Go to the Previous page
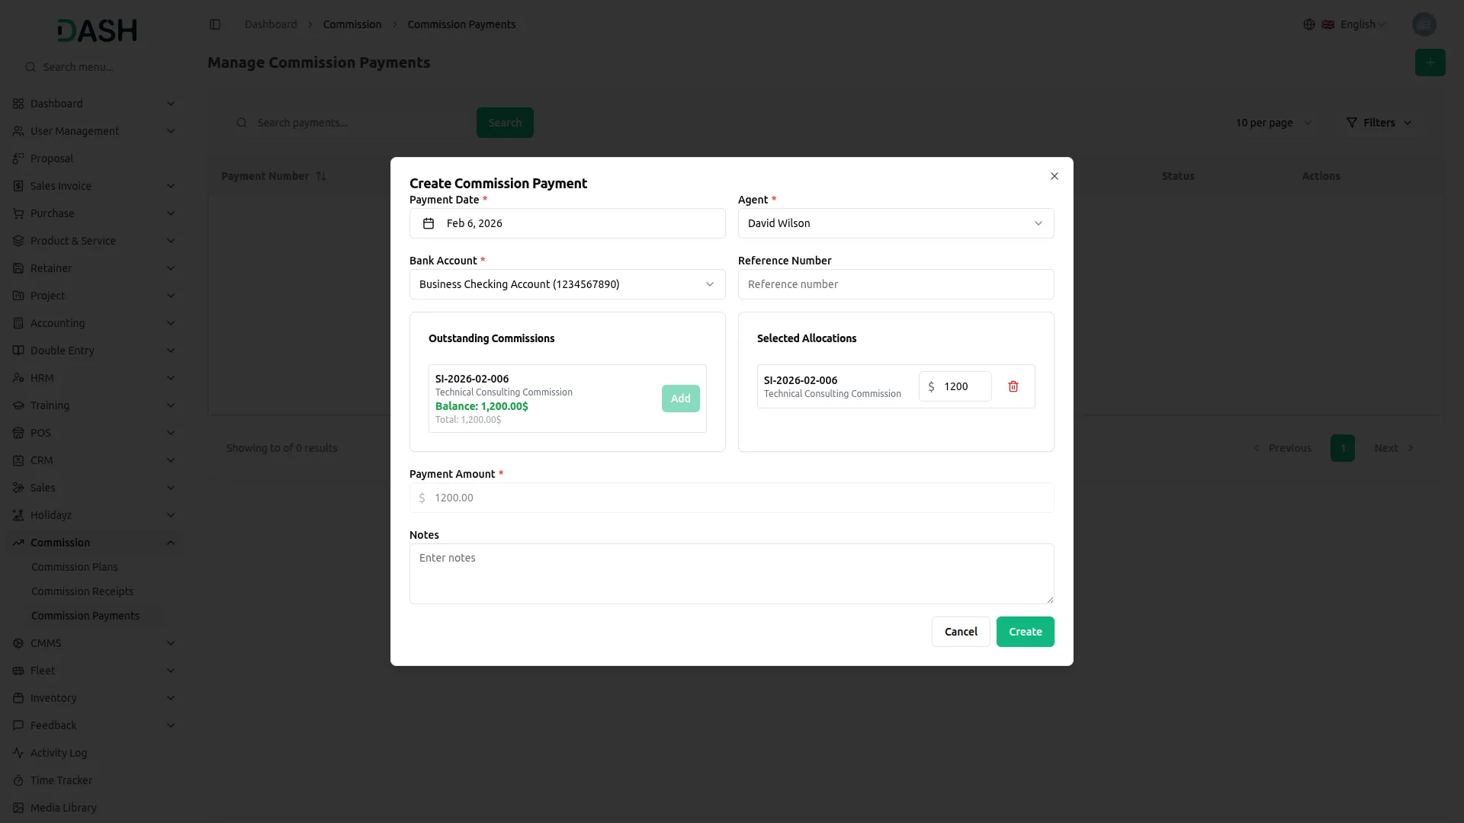Image resolution: width=1464 pixels, height=823 pixels. click(x=1283, y=448)
